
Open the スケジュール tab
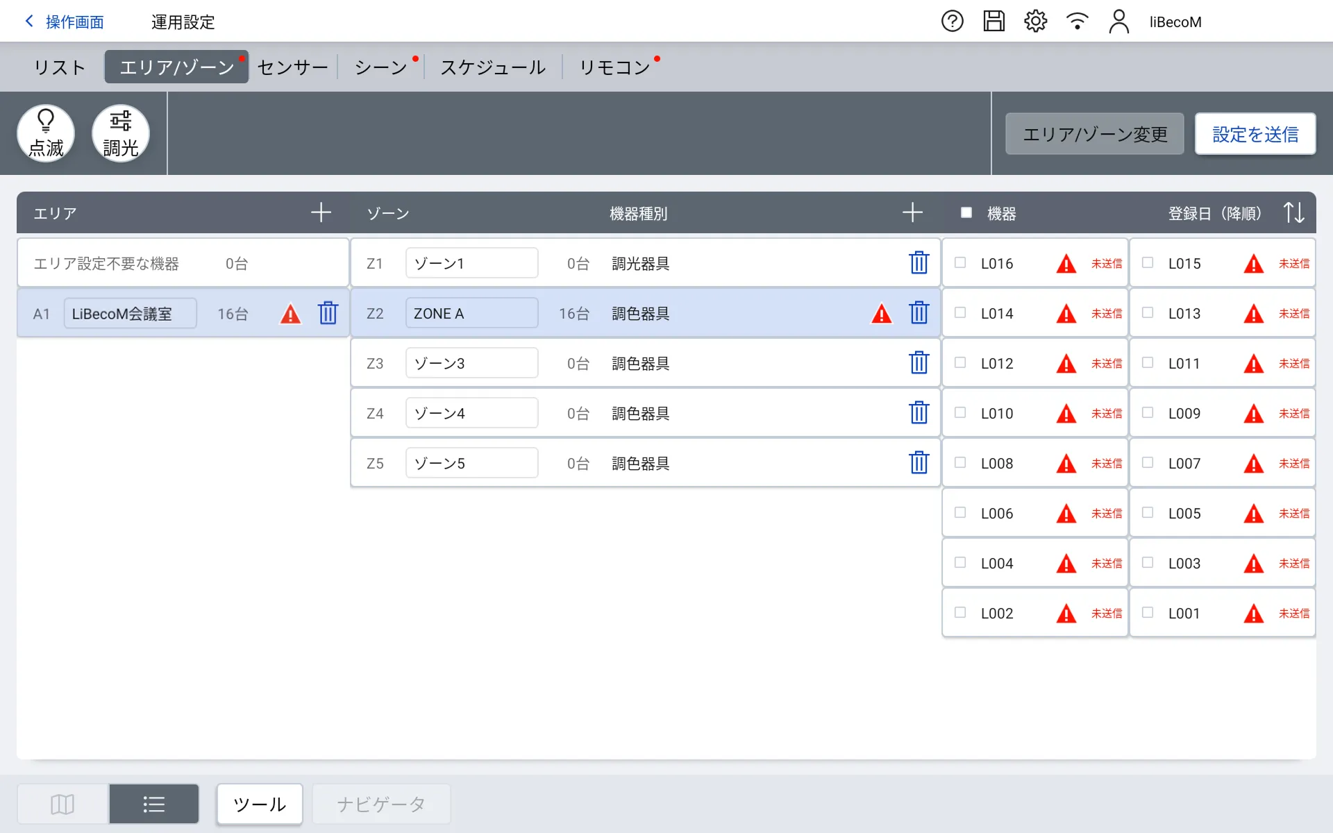click(493, 67)
